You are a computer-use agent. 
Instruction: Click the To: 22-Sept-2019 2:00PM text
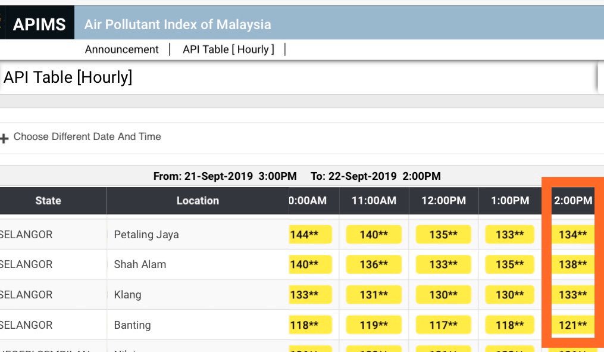coord(375,176)
